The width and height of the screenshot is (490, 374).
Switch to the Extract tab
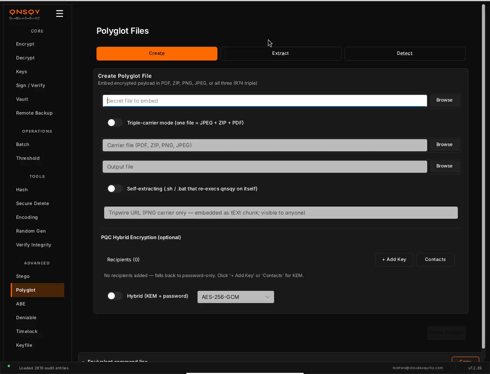281,53
